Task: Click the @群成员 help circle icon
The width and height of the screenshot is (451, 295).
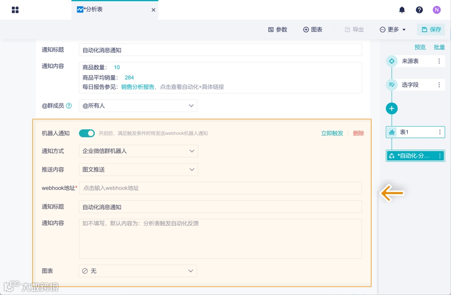Action: (69, 106)
